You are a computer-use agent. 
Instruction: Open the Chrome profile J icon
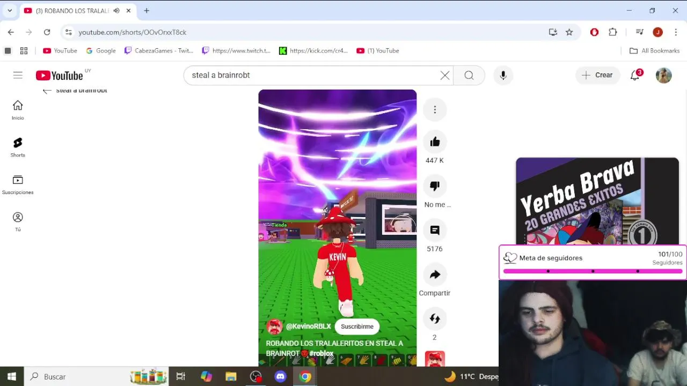[x=657, y=32]
